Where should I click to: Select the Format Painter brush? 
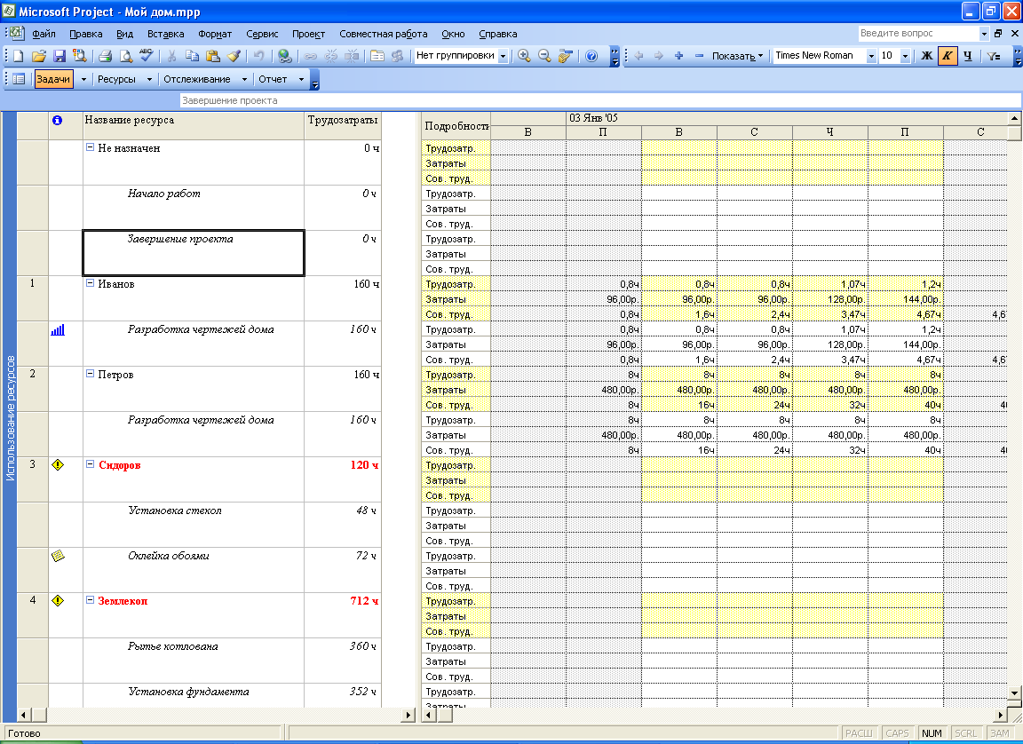click(x=234, y=56)
